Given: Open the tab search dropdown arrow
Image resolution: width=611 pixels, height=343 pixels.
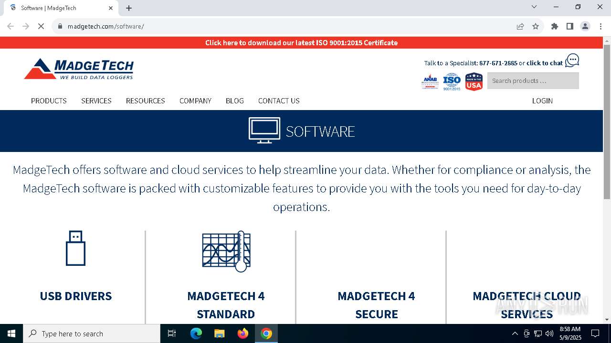Looking at the screenshot, I should coord(534,7).
